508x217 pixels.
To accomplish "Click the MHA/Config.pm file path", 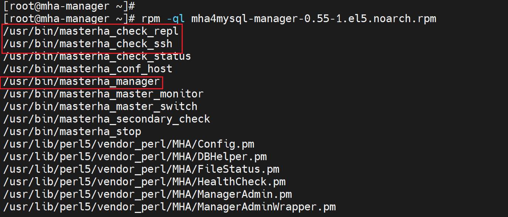I will tap(128, 144).
